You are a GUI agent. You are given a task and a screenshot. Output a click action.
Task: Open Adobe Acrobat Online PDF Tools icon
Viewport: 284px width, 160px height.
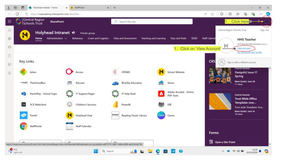(161, 94)
